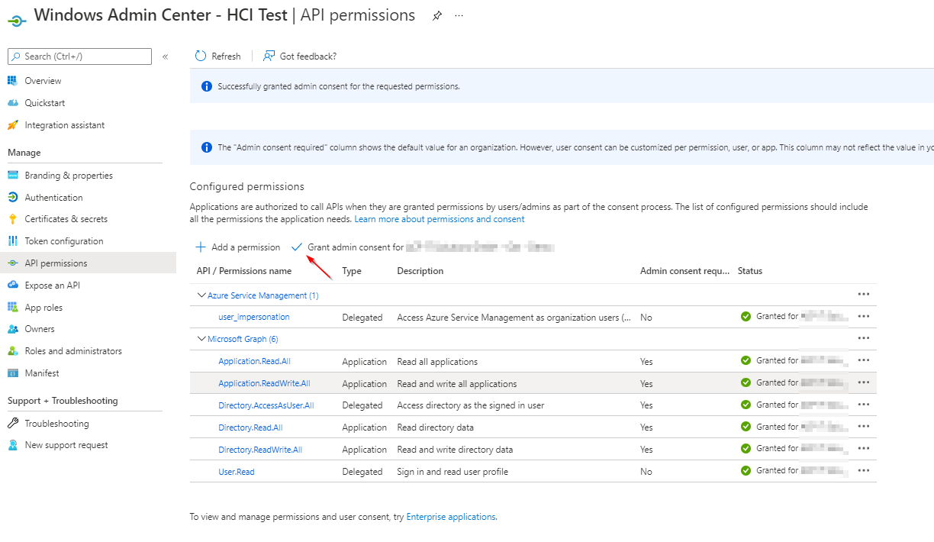This screenshot has width=934, height=542.
Task: Click the Expose an API cloud icon
Action: click(13, 286)
